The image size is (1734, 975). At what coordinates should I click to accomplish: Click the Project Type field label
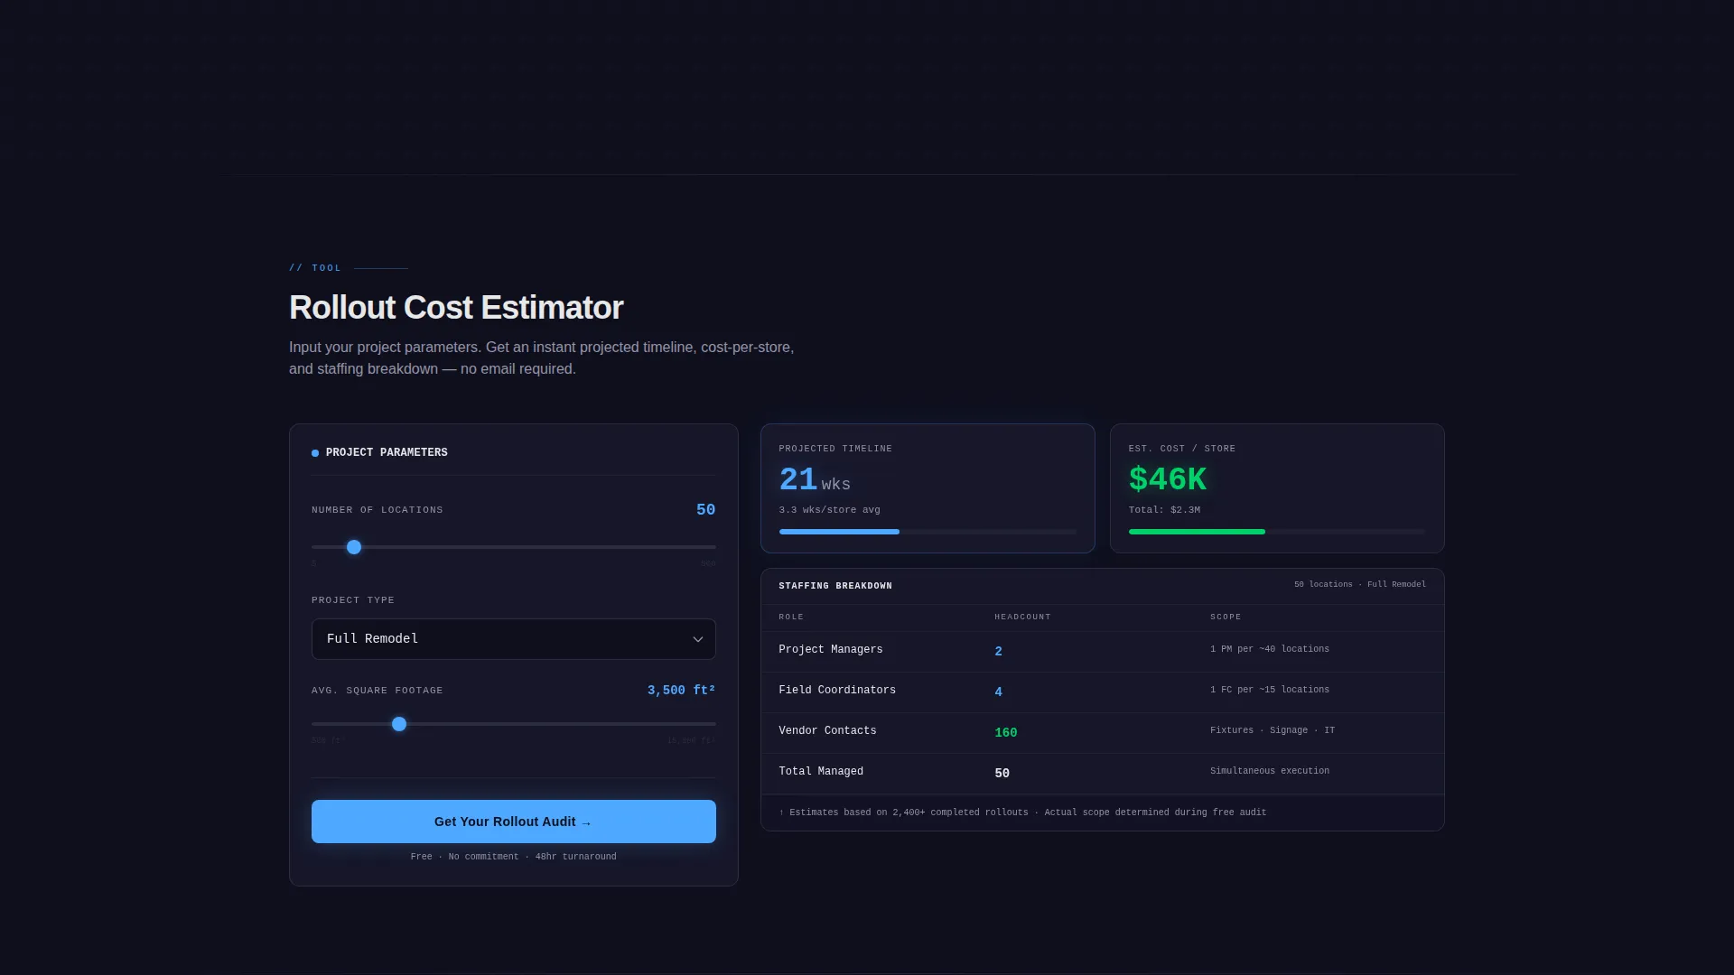(353, 600)
